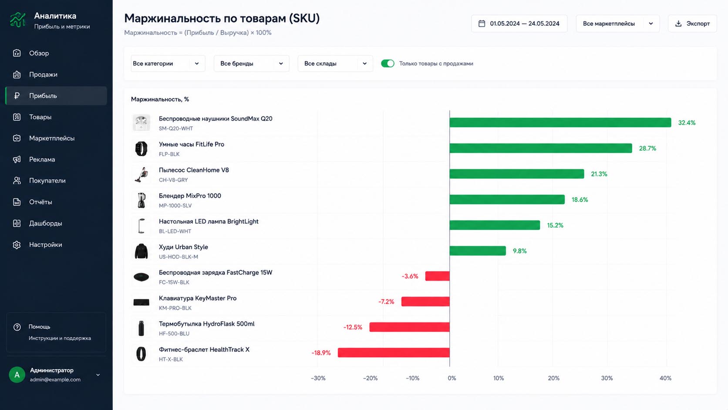
Task: Click the Товары sidebar icon
Action: click(x=17, y=117)
